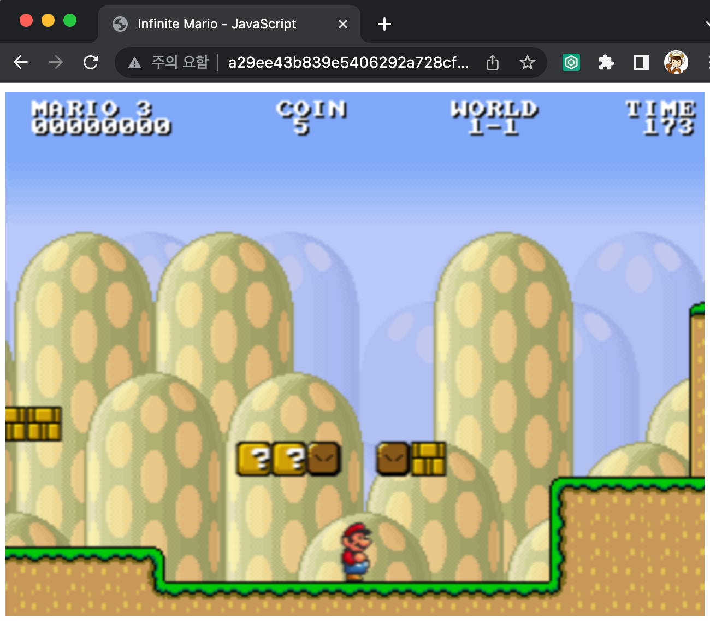Click the second question mark block
Screen dimensions: 710x623
(290, 459)
